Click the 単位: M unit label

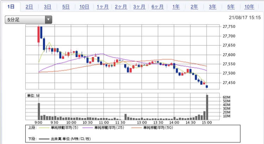tap(33, 96)
